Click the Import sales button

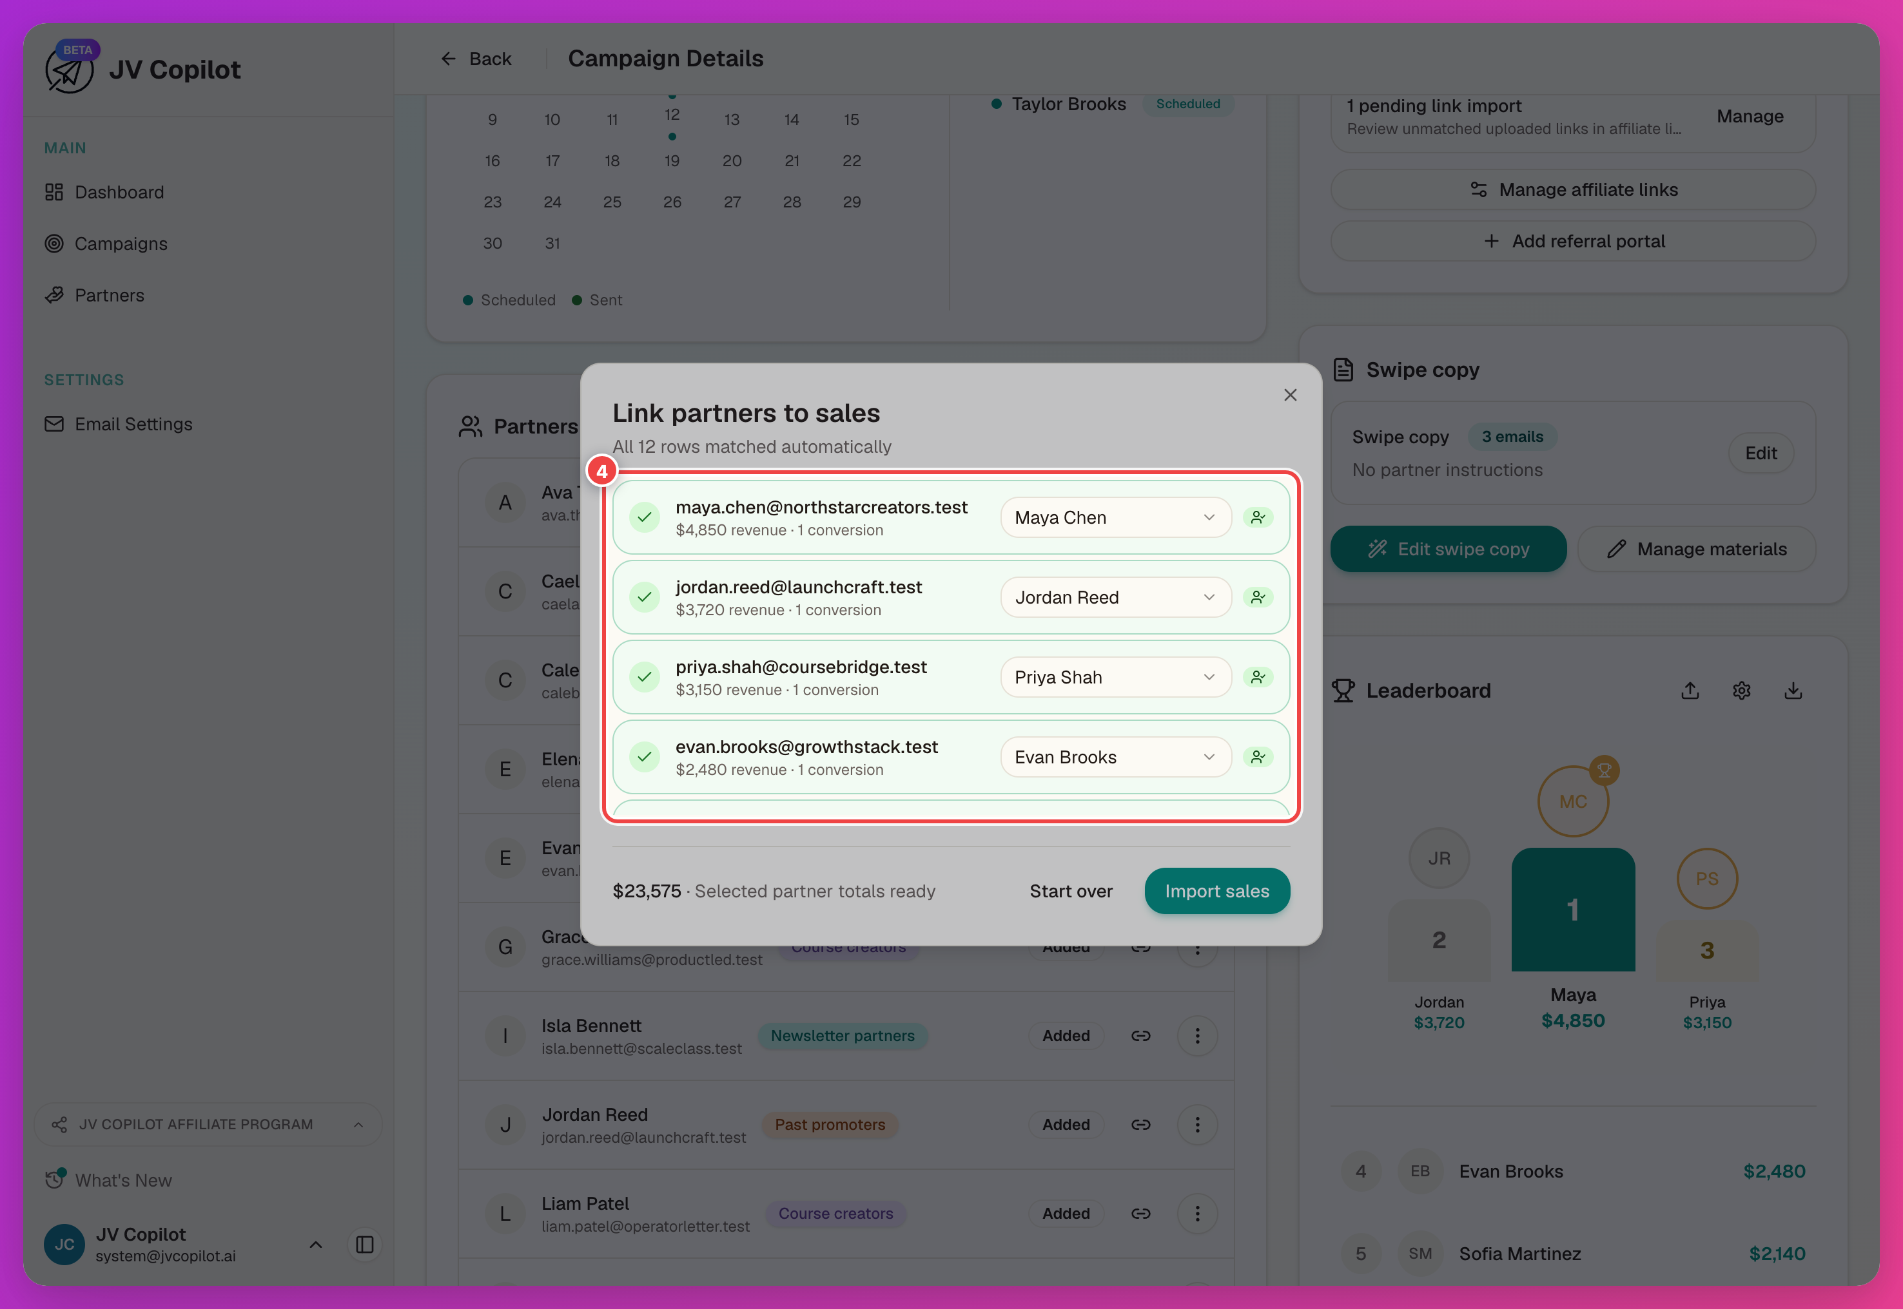coord(1217,891)
